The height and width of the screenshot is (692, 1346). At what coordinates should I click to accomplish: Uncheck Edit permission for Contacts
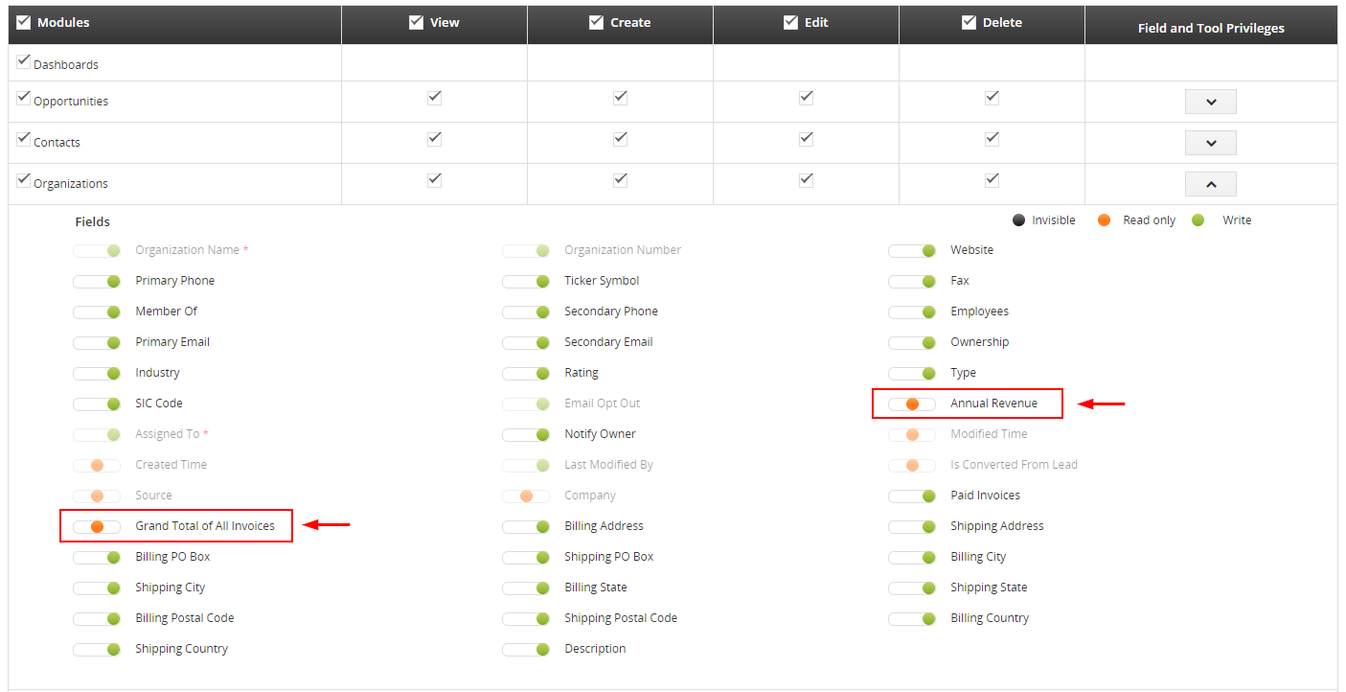tap(806, 139)
